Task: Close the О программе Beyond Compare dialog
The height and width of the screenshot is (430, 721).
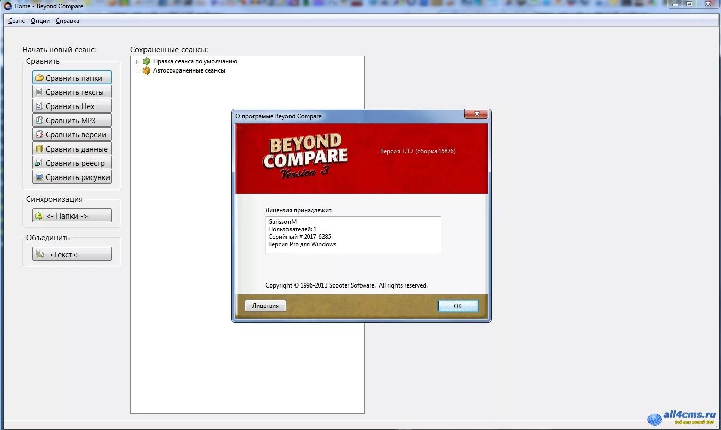Action: 477,114
